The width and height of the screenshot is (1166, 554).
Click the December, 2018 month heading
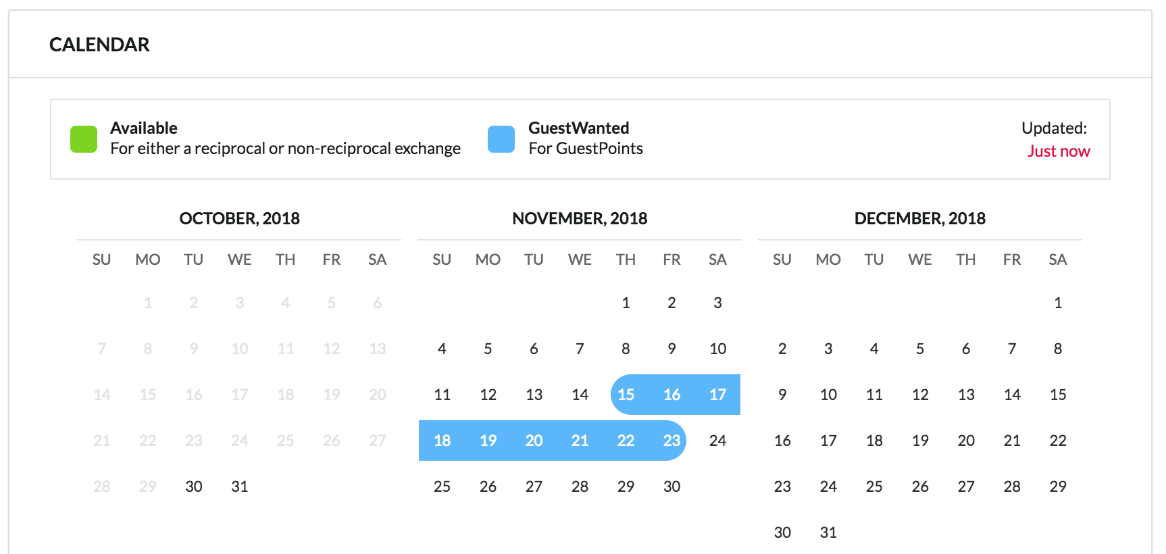(919, 218)
